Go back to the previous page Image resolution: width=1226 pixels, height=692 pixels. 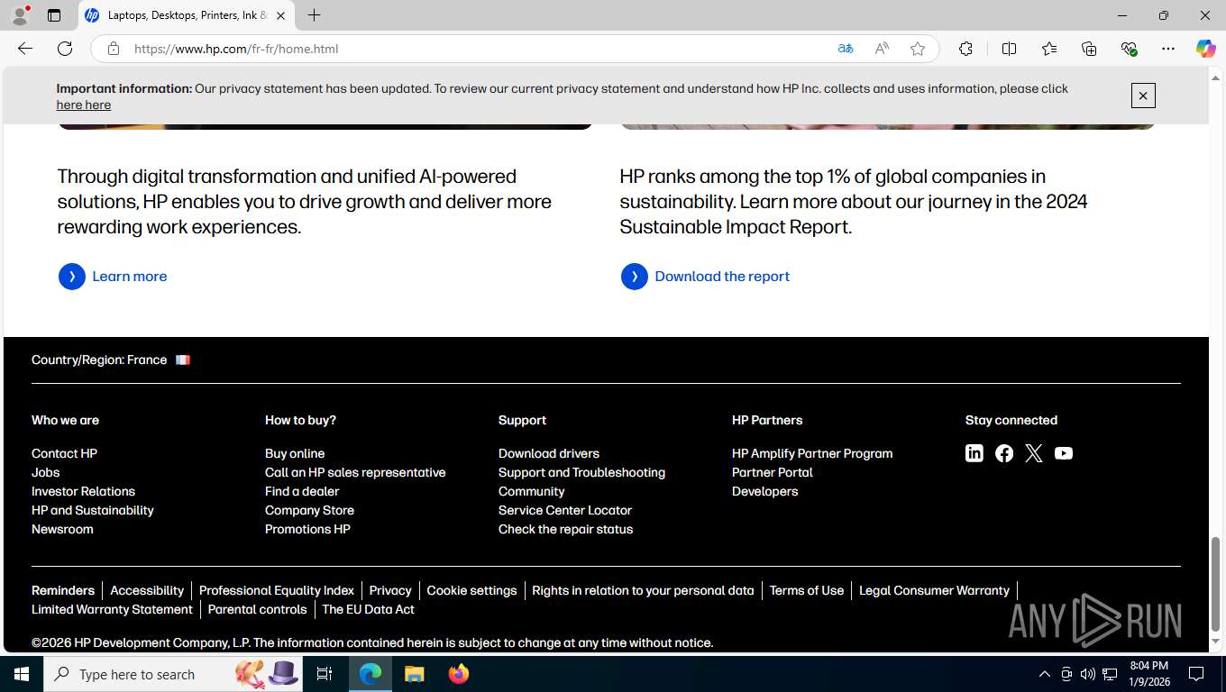pyautogui.click(x=25, y=49)
